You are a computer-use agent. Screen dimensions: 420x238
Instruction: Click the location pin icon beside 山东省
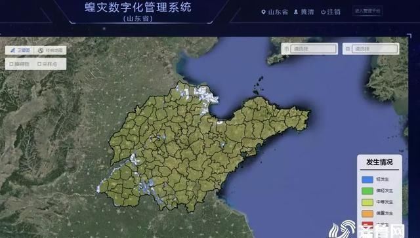[x=264, y=12]
